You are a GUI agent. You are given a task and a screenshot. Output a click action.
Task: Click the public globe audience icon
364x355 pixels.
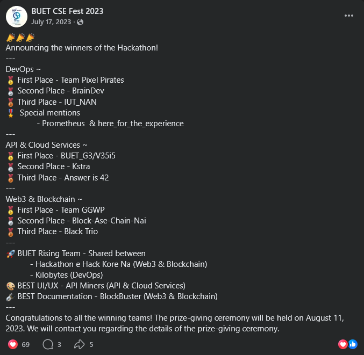point(80,22)
